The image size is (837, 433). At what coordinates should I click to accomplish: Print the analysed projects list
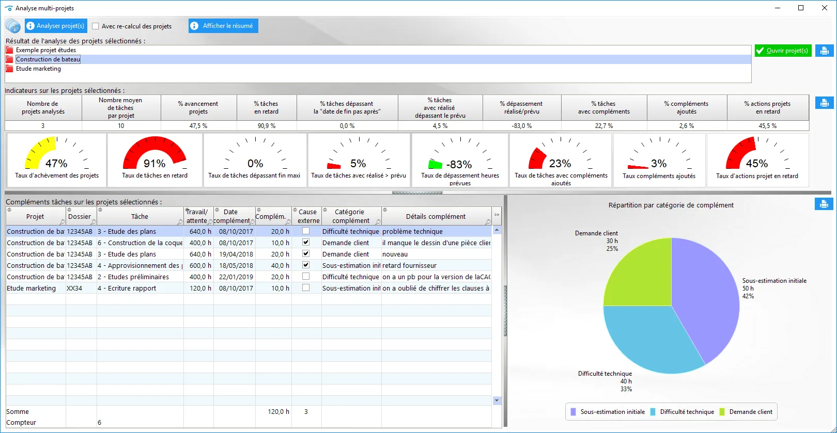tap(824, 51)
